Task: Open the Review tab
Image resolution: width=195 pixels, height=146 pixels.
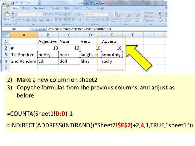Action: [x=78, y=8]
